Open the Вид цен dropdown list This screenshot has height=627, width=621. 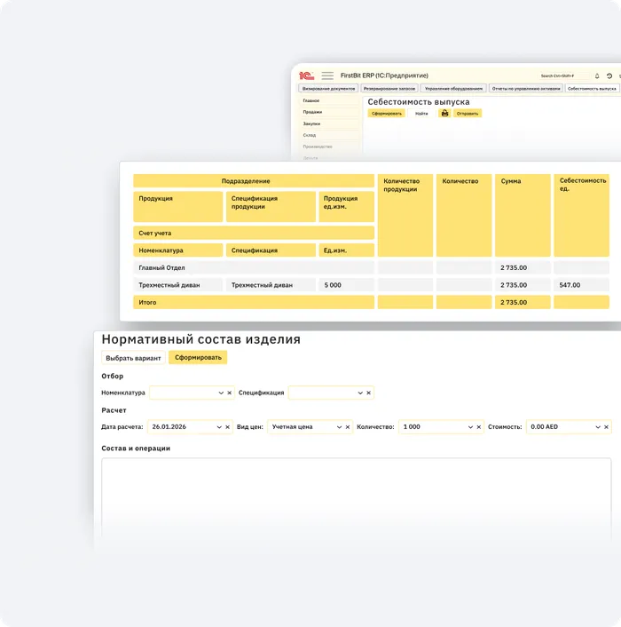338,427
